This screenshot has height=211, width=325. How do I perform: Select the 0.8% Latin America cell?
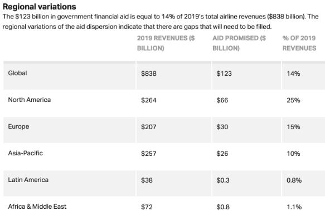click(294, 180)
